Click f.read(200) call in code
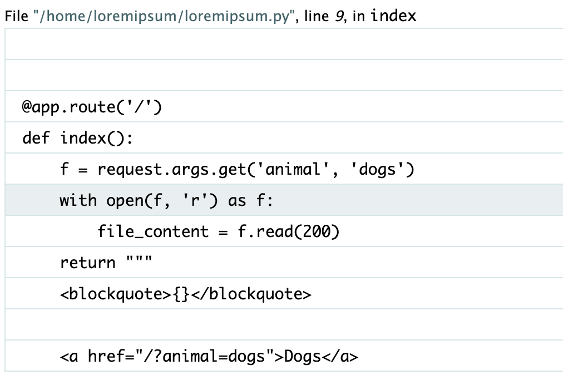The image size is (563, 375). pos(288,231)
